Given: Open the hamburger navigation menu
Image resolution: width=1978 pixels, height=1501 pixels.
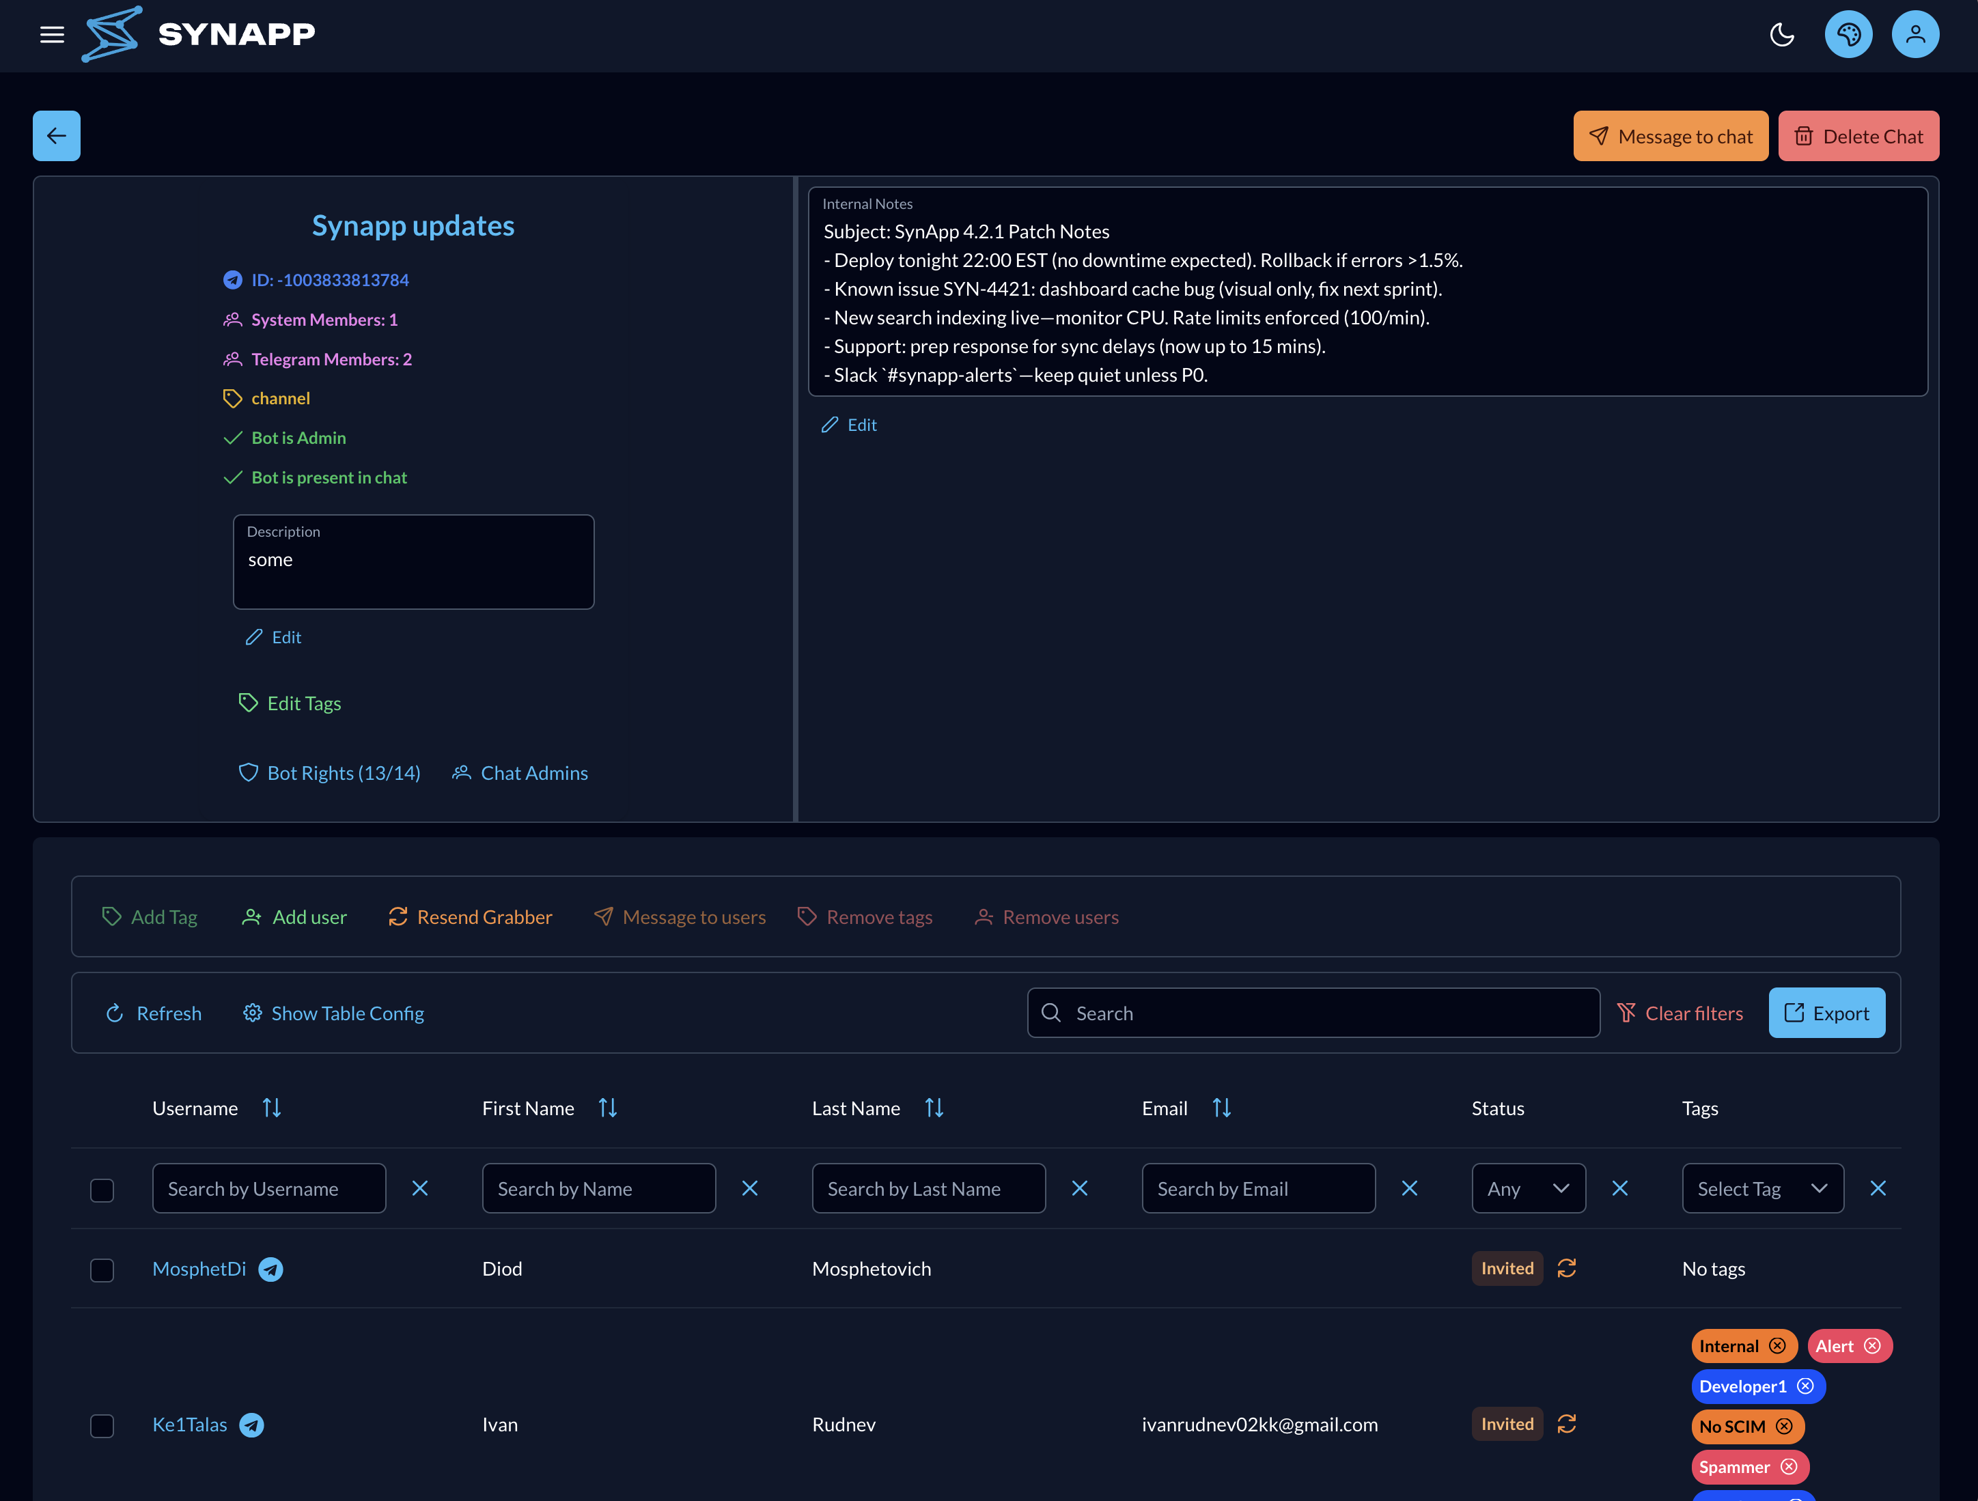Looking at the screenshot, I should coord(52,35).
